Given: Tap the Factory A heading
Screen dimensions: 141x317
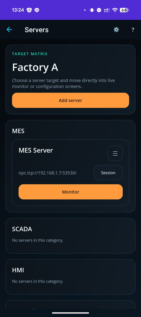Looking at the screenshot, I should click(35, 67).
